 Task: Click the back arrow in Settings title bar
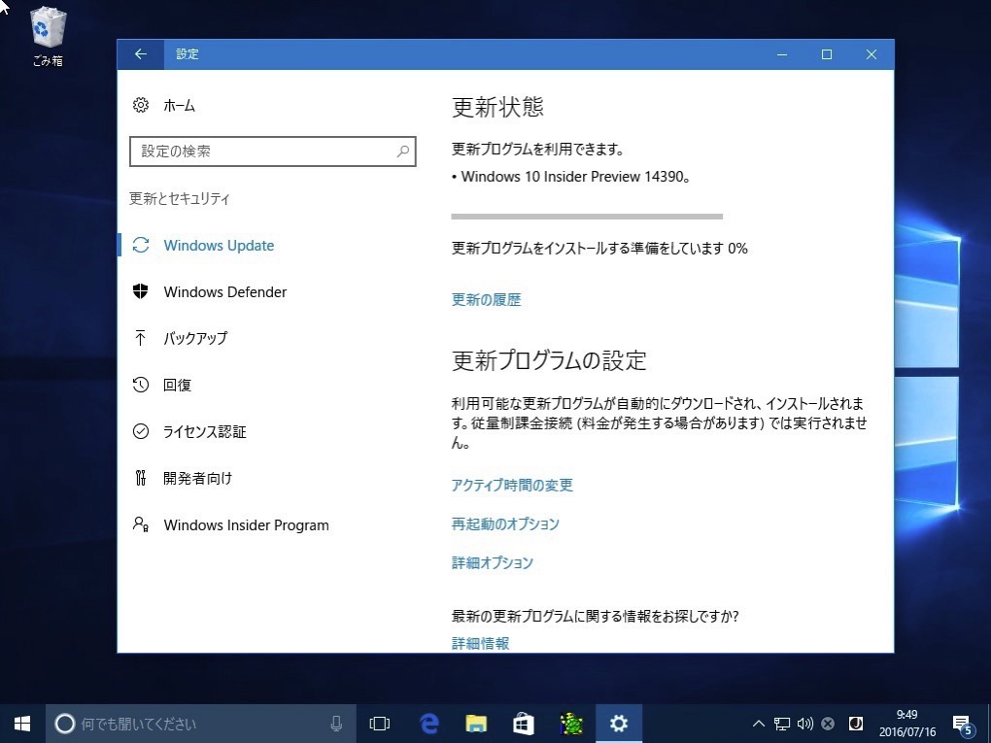tap(141, 54)
